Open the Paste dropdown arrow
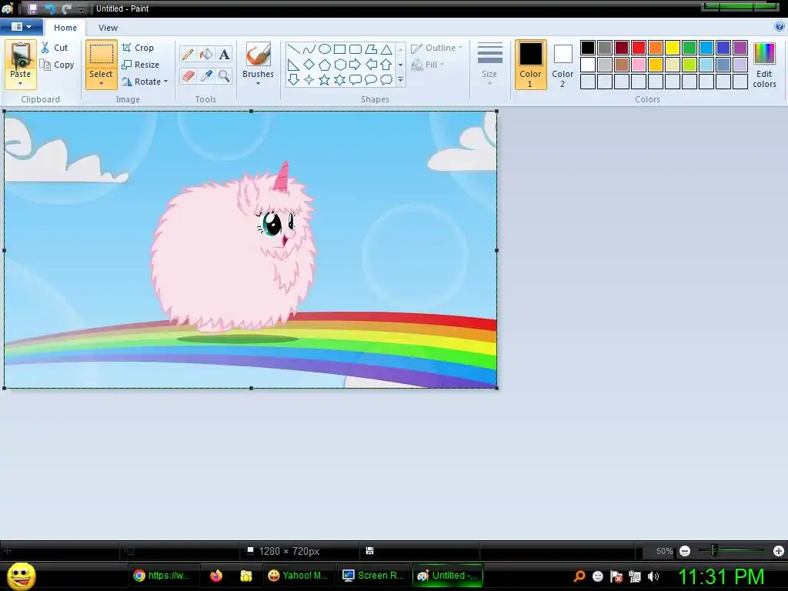 click(x=21, y=83)
